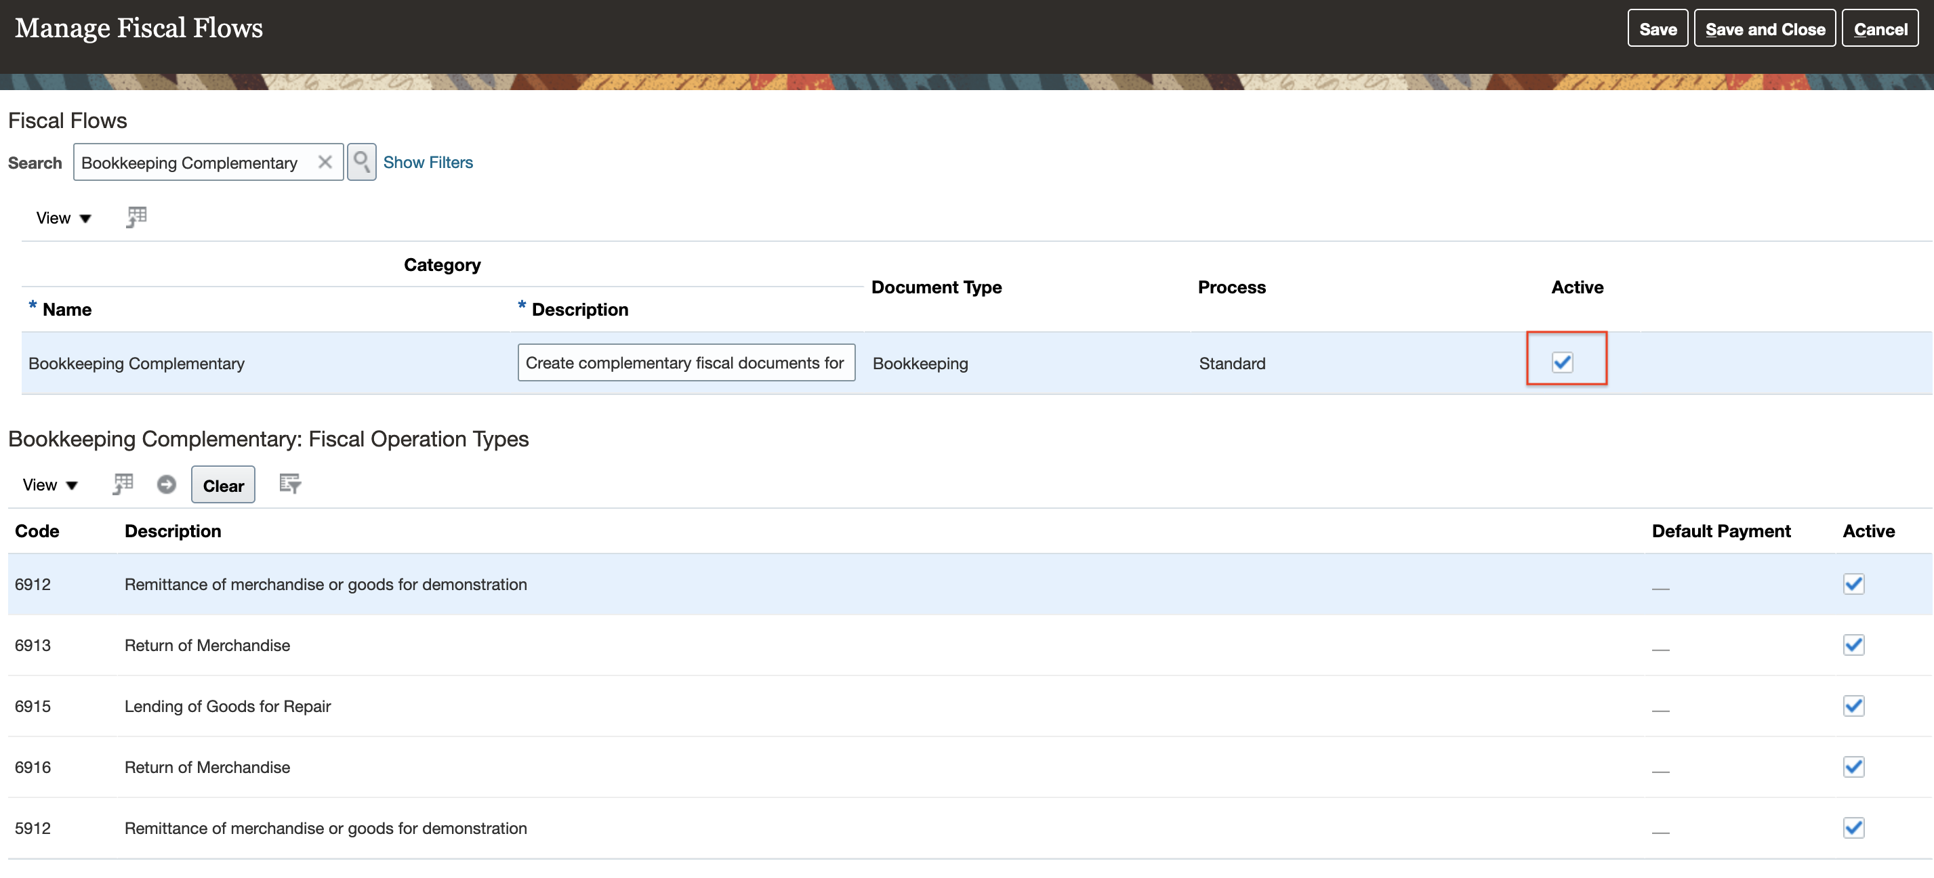
Task: Click Freeze icon in Fiscal Flows toolbar
Action: (x=137, y=217)
